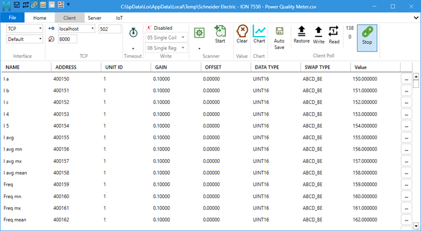Open the IoT tab
The image size is (421, 231).
point(119,18)
